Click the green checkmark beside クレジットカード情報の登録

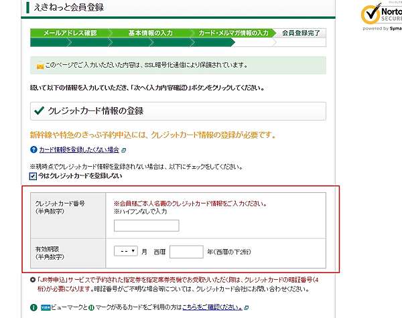pos(40,110)
